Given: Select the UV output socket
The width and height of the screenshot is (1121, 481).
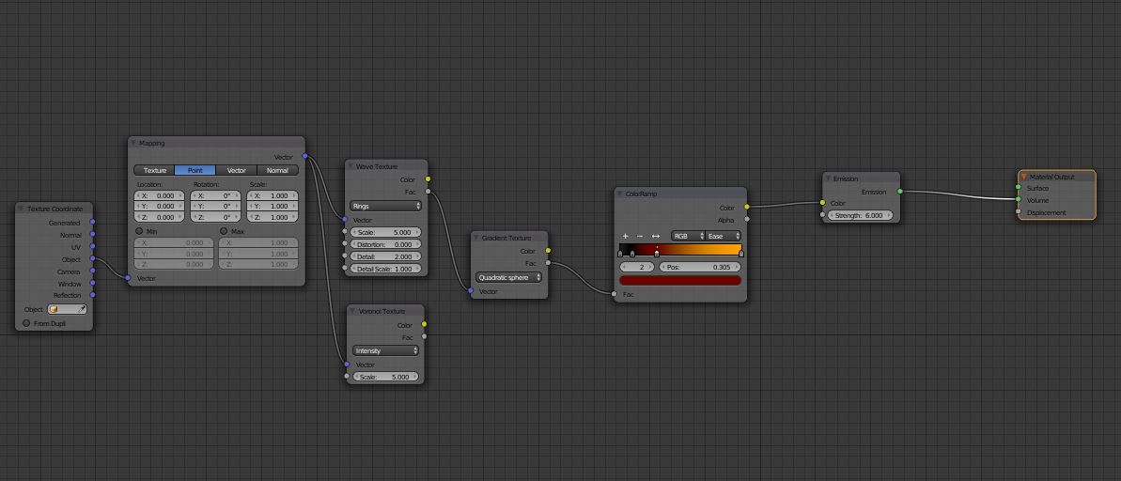Looking at the screenshot, I should (92, 246).
